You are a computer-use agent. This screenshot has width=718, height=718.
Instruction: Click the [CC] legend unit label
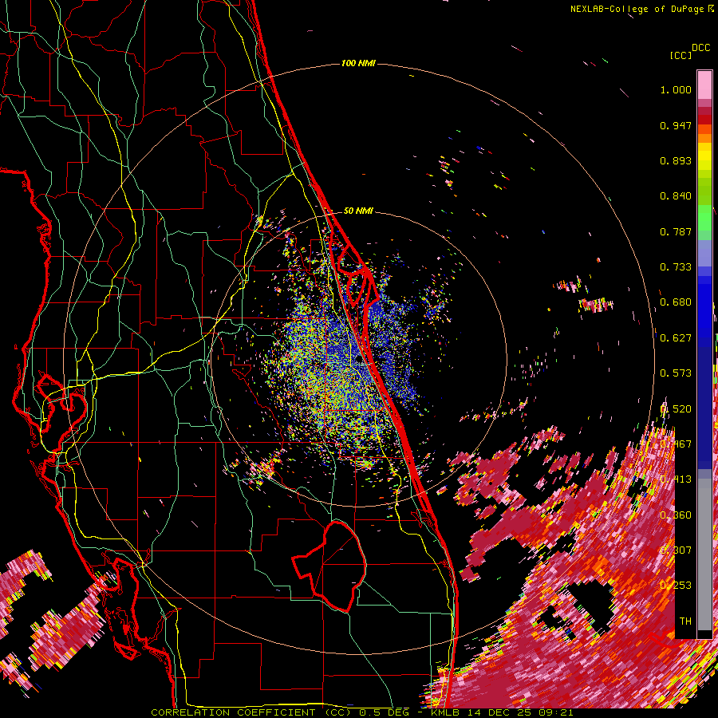(681, 55)
